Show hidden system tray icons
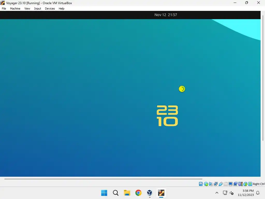 point(217,193)
